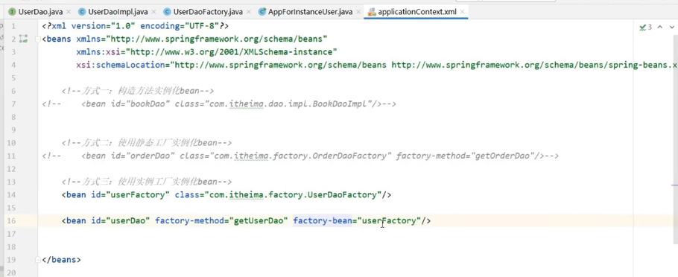Place cursor in the XML declaration on line 1
This screenshot has height=277, width=678.
136,26
